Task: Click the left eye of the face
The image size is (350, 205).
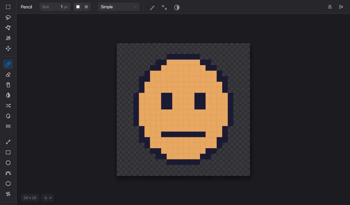Action: pos(167,101)
